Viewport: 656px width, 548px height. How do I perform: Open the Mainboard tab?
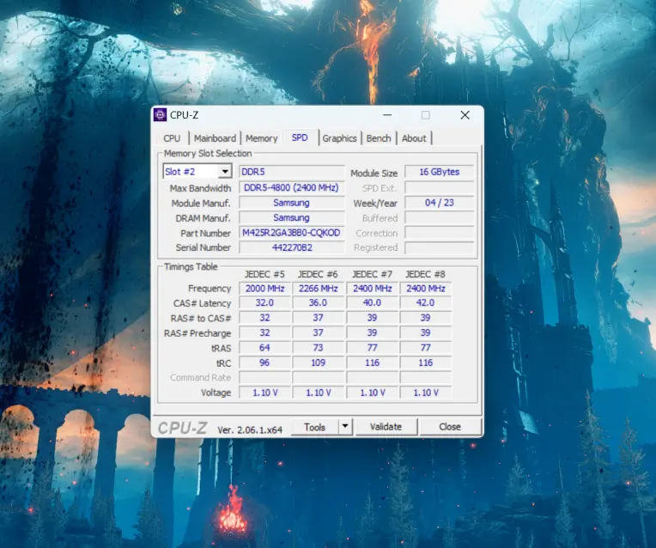(x=215, y=138)
